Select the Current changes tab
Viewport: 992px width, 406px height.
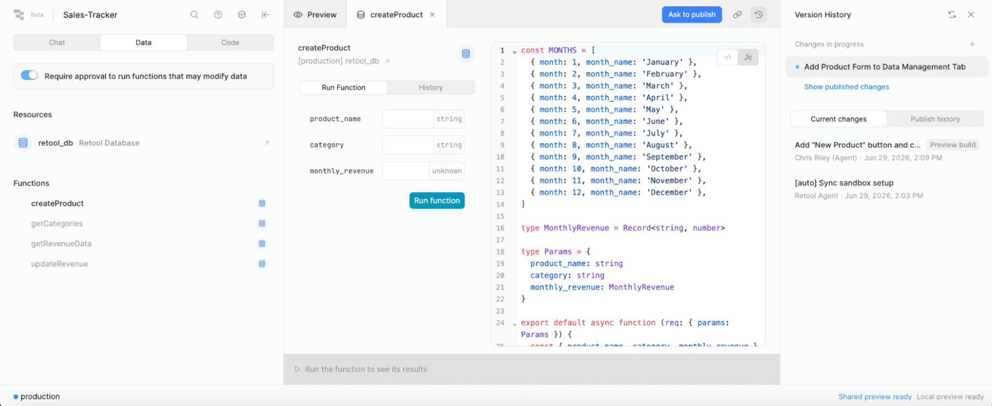(x=839, y=119)
